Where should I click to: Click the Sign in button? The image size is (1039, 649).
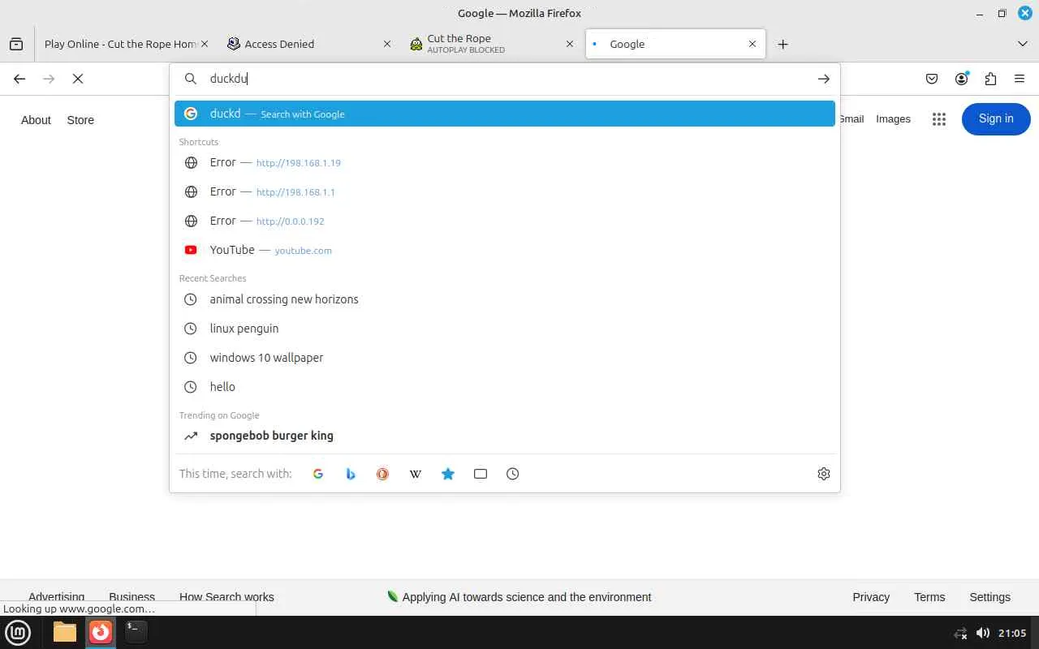996,119
